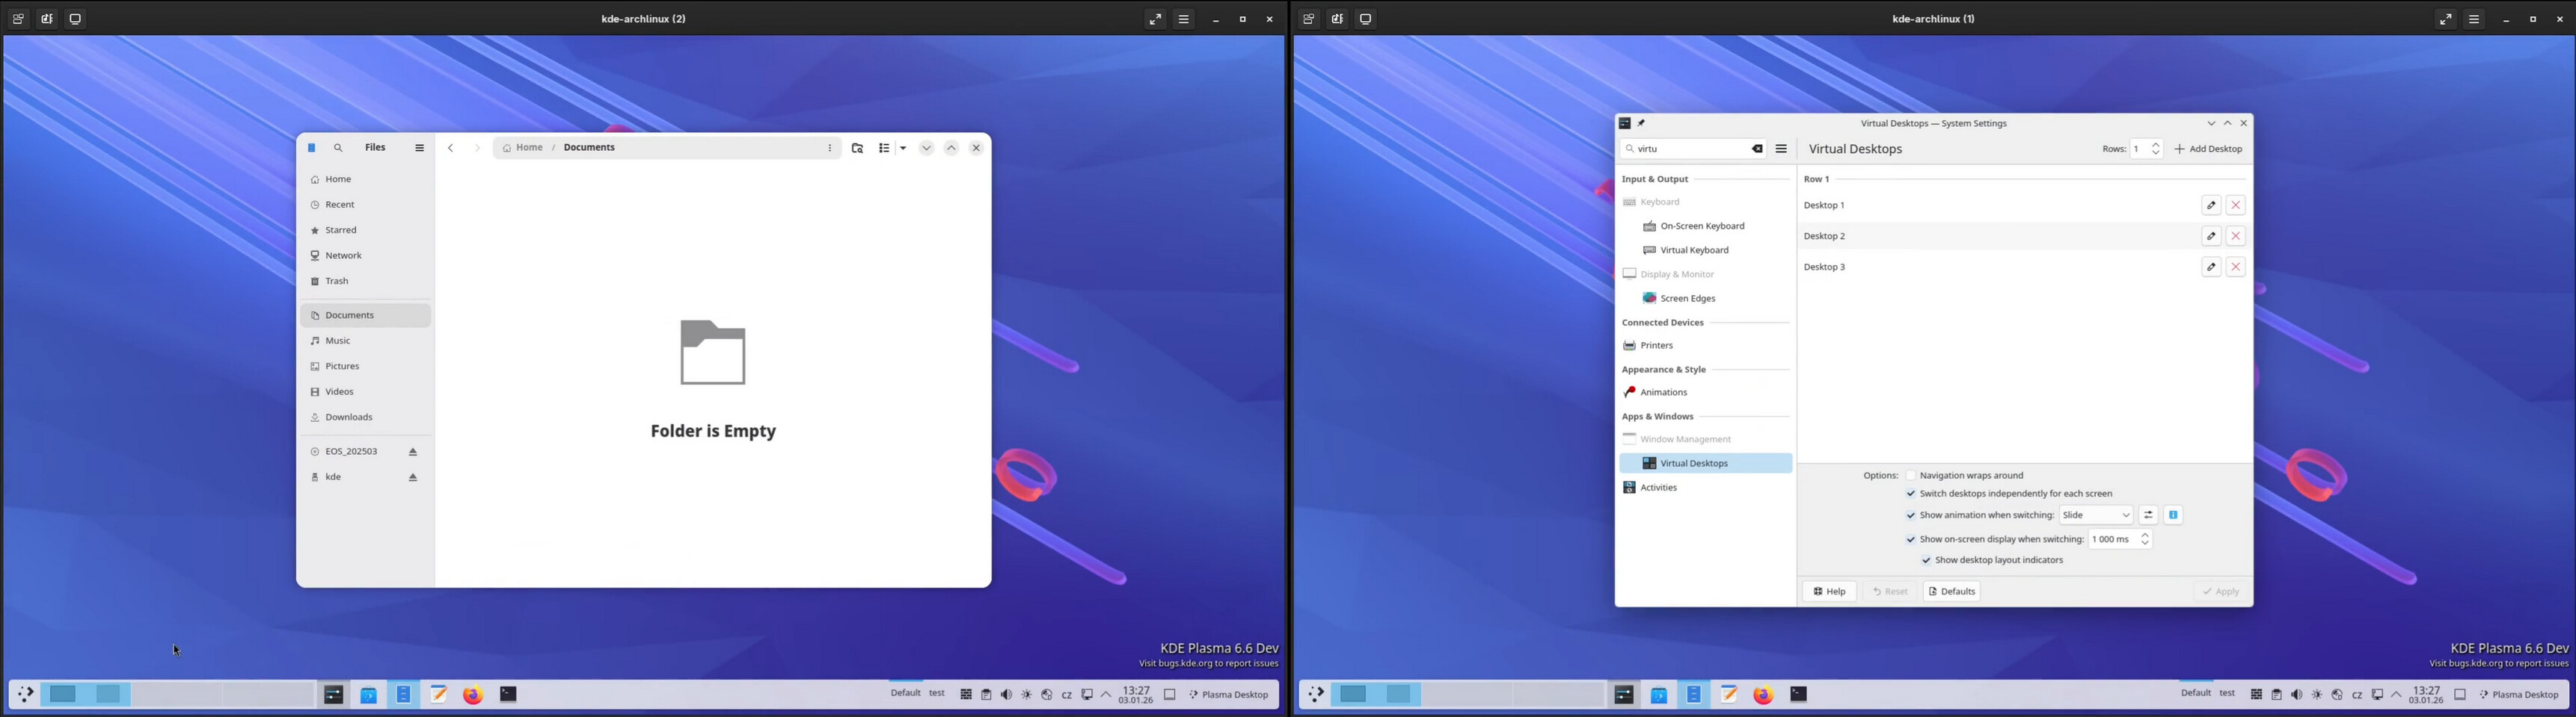This screenshot has height=717, width=2576.
Task: Select Activities in the settings sidebar
Action: coord(1658,487)
